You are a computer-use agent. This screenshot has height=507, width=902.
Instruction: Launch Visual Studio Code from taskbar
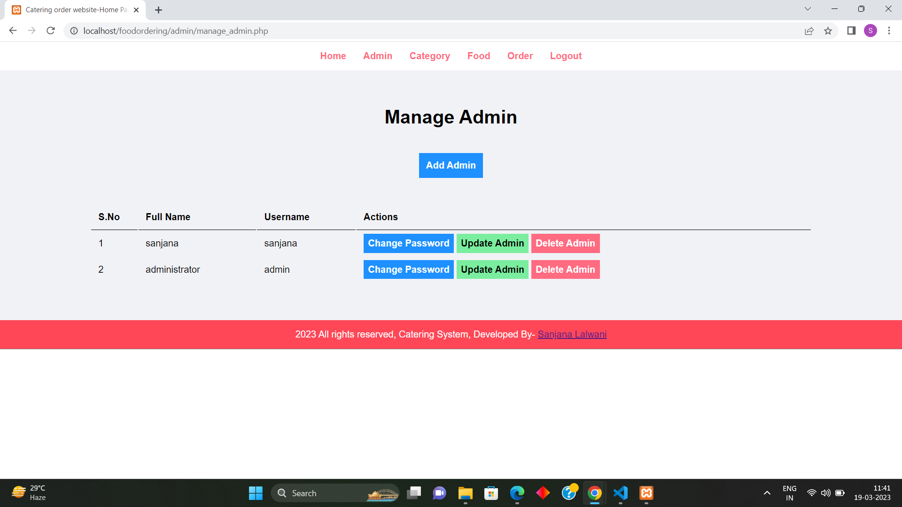620,493
